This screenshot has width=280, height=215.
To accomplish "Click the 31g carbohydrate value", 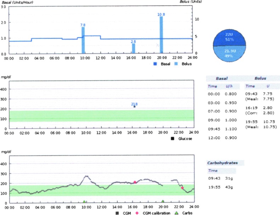I will point(229,178).
